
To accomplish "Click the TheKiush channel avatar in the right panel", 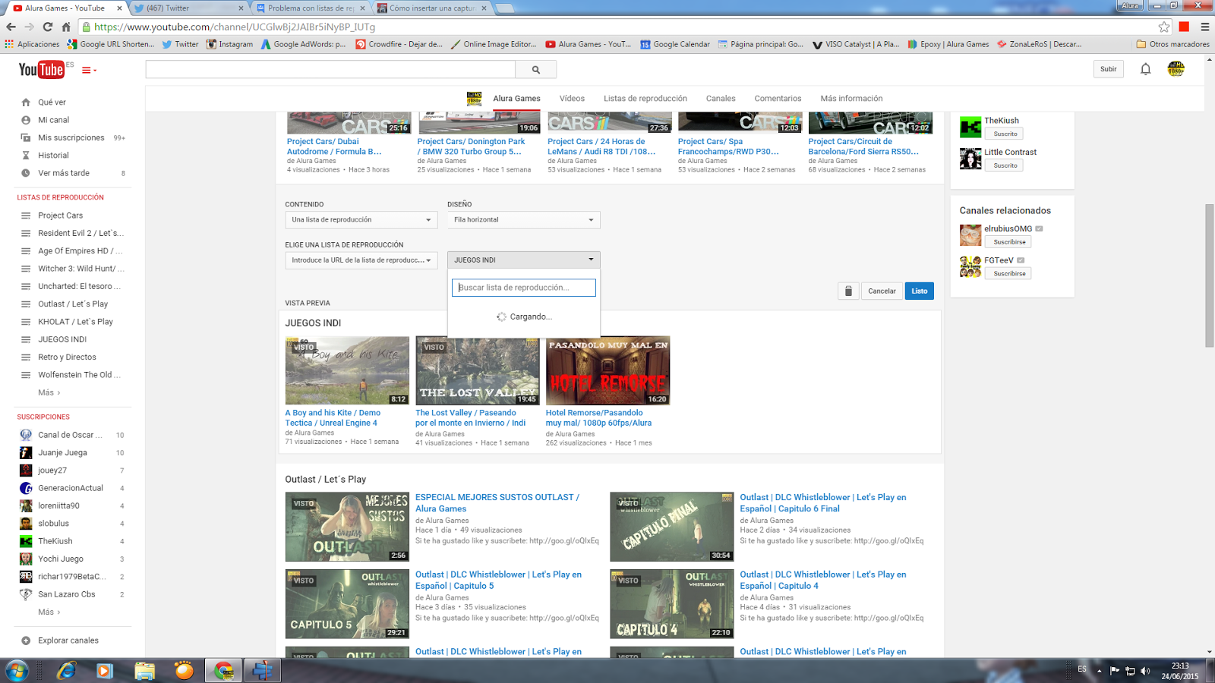I will [970, 127].
